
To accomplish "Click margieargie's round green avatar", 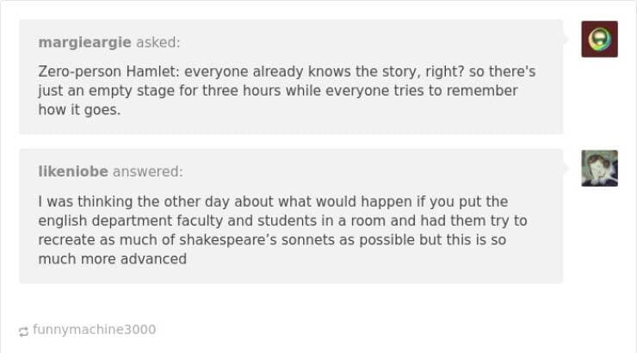I will tap(599, 39).
